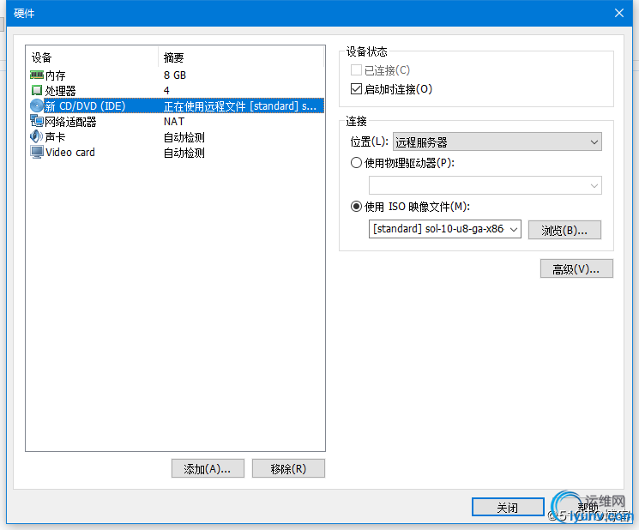Click [standard] sol-10-u8-ga-x86 text field
Image resolution: width=639 pixels, height=530 pixels.
click(x=438, y=229)
